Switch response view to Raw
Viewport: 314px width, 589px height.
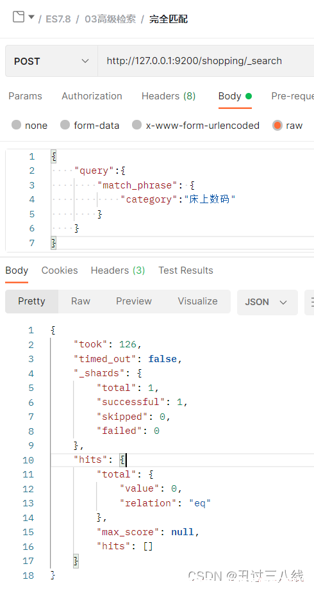80,301
